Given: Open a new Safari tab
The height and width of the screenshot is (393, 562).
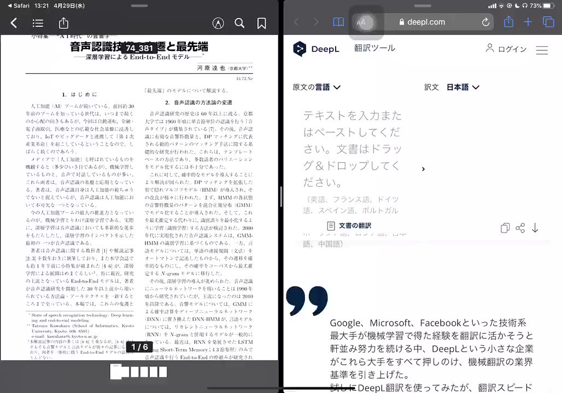Looking at the screenshot, I should [528, 22].
